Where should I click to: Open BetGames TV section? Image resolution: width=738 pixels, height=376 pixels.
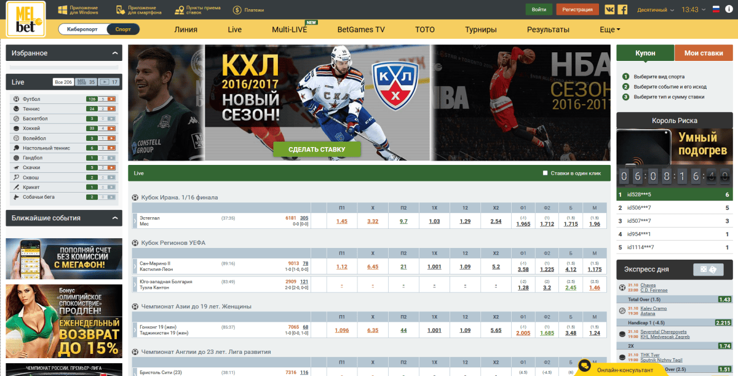coord(361,30)
